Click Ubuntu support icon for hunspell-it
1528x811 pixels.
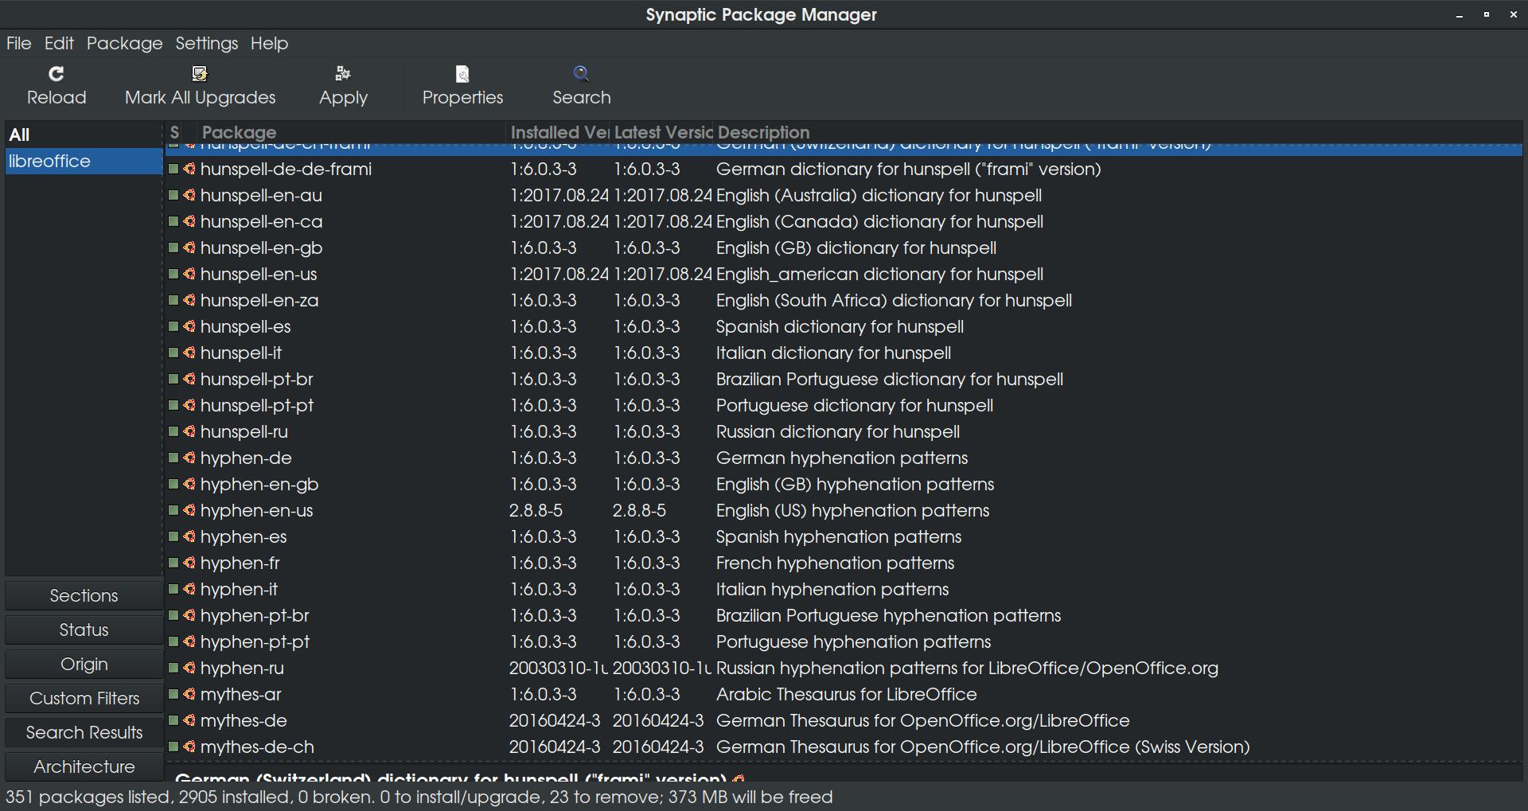(189, 353)
